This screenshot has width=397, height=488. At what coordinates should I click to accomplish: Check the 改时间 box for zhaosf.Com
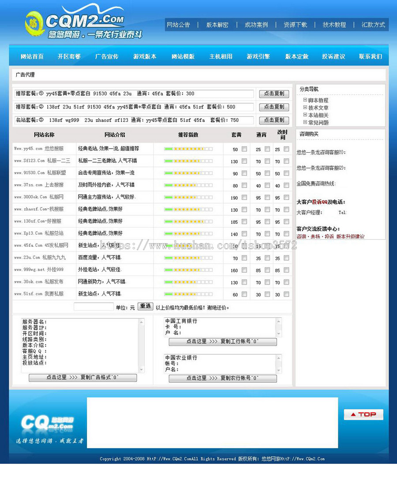pos(287,210)
